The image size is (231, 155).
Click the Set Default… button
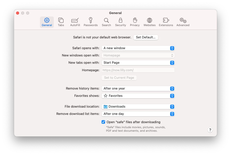(146, 37)
